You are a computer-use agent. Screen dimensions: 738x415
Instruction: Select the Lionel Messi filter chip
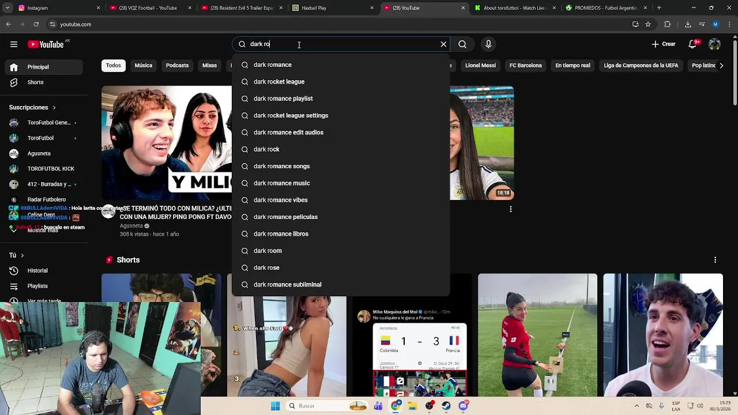tap(480, 66)
